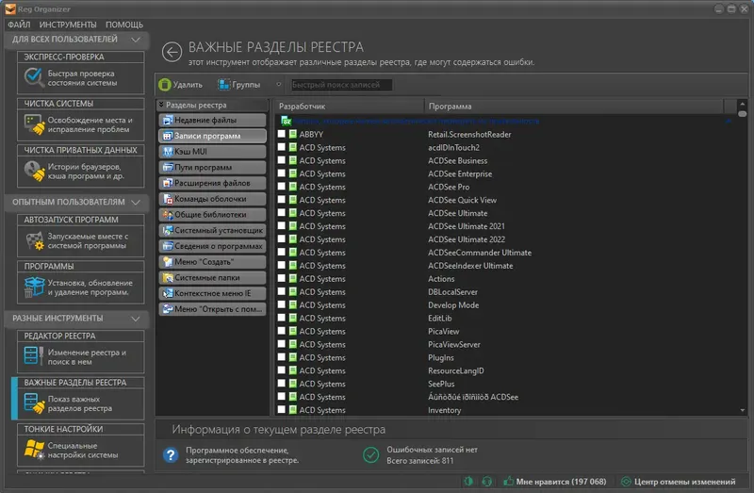Check the ACDSee Pro row checkbox
Viewport: 754px width, 493px height.
[x=282, y=187]
